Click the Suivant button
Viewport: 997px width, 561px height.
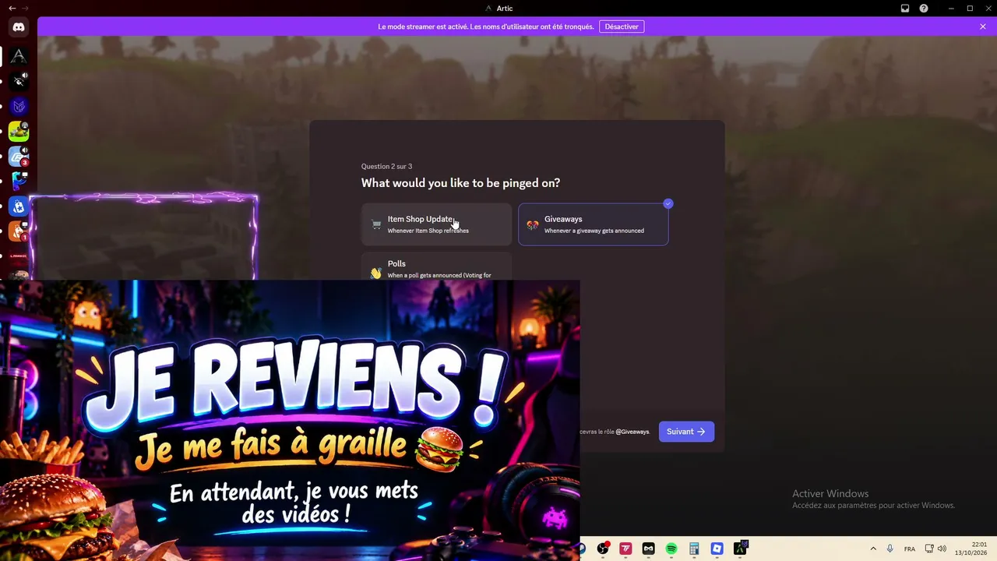[x=686, y=432]
